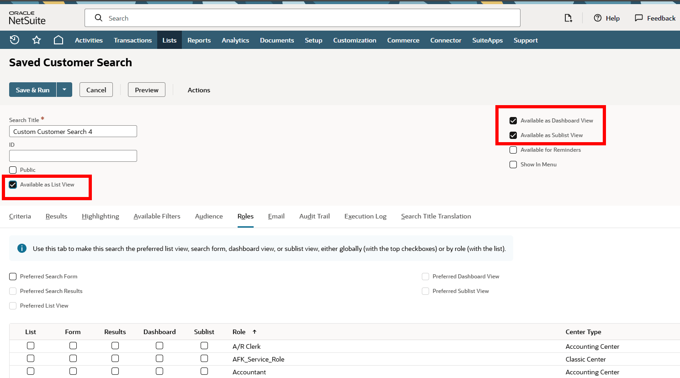Enable Available for Reminders
The image size is (680, 378).
513,150
